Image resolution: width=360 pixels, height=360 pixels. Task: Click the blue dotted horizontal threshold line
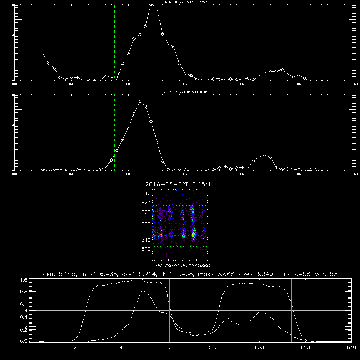click(190, 323)
